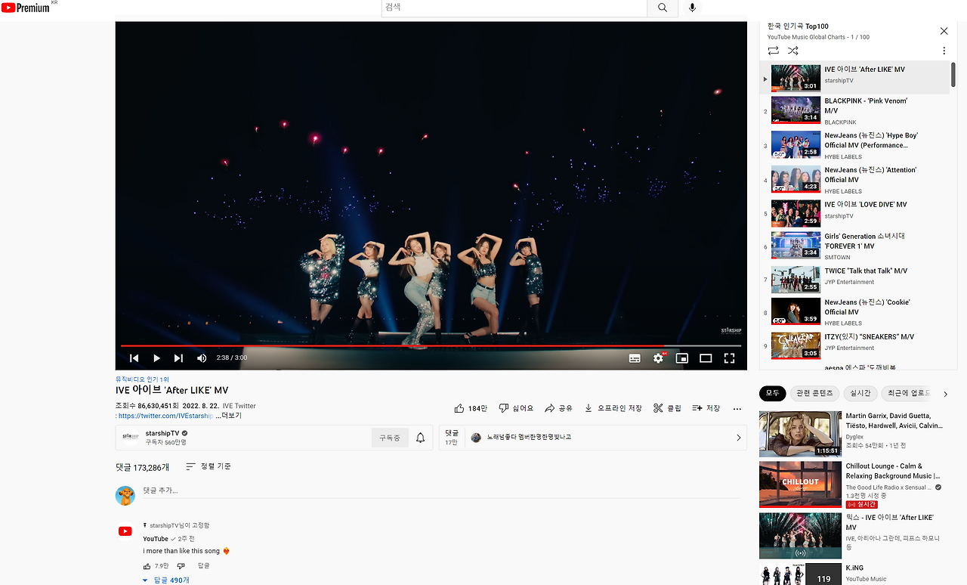Toggle playlist shuffle
Viewport: 967px width, 585px height.
click(x=792, y=51)
